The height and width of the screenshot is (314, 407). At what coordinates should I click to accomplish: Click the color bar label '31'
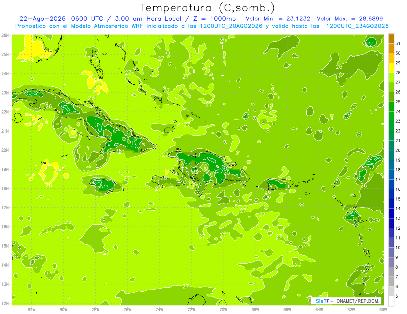click(x=398, y=43)
